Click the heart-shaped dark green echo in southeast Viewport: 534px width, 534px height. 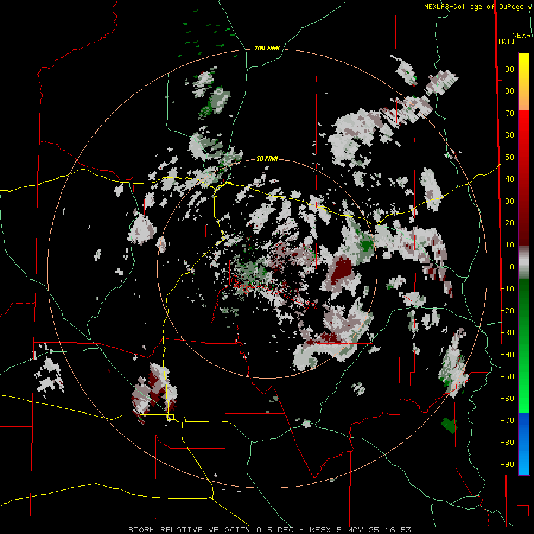coord(450,425)
